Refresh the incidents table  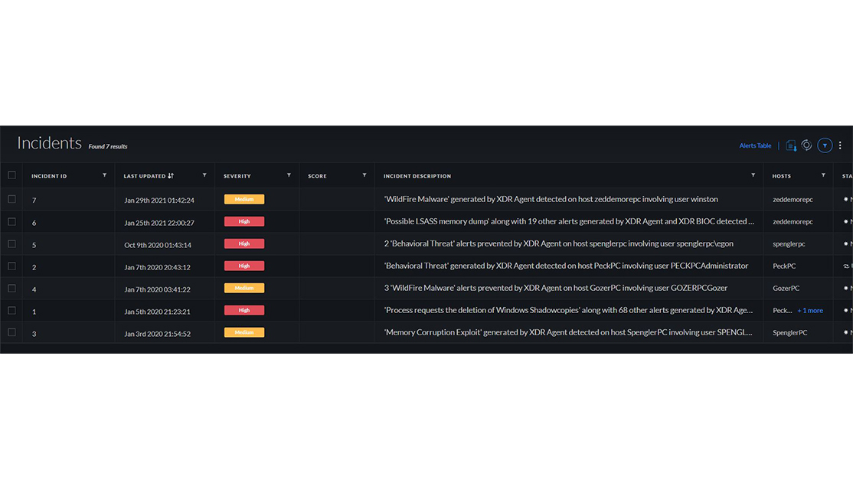tap(806, 145)
